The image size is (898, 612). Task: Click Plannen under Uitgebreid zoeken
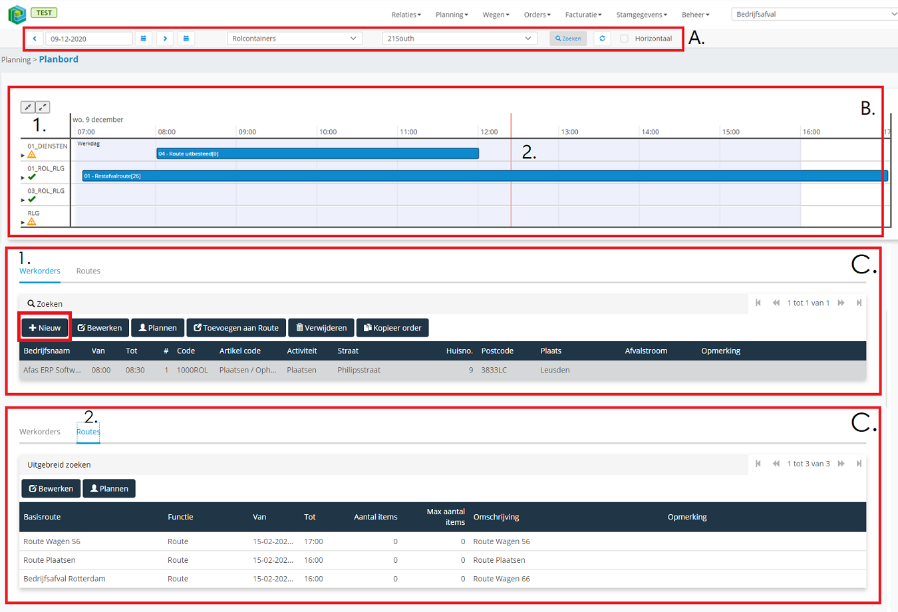(x=109, y=489)
